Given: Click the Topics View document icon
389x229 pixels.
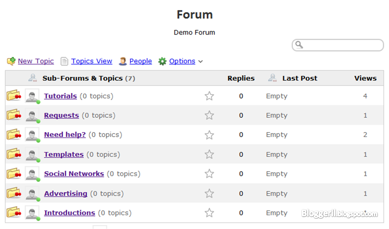Looking at the screenshot, I should 64,61.
